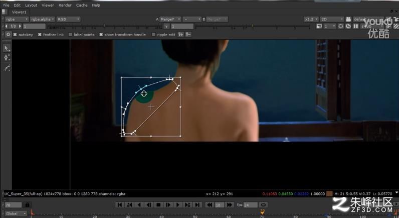Open the Global frame range dropdown
Viewport: 399px width, 218px height.
(x=16, y=213)
